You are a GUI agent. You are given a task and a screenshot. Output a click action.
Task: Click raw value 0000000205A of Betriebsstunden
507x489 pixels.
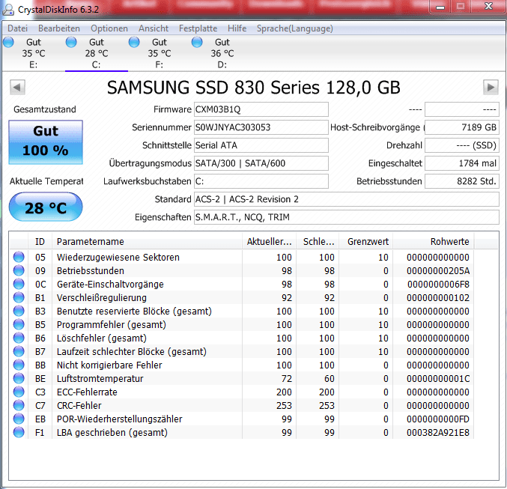[438, 270]
